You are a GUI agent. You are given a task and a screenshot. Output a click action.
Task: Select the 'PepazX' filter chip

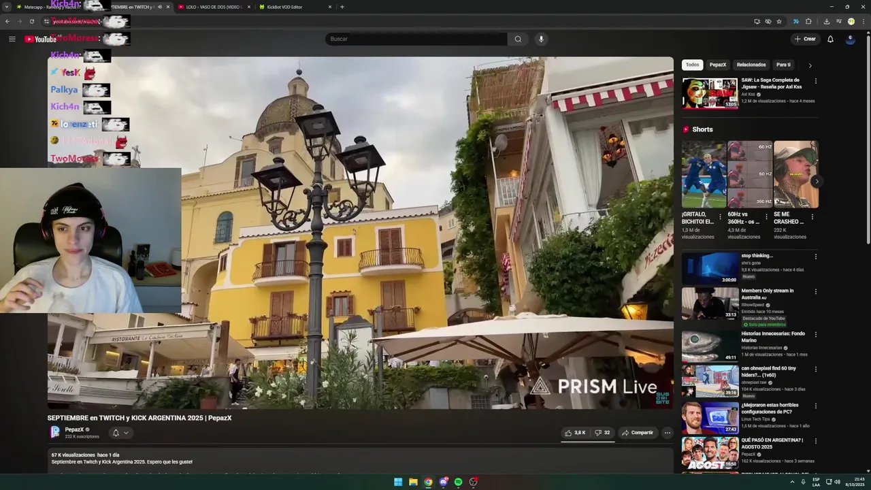click(718, 65)
